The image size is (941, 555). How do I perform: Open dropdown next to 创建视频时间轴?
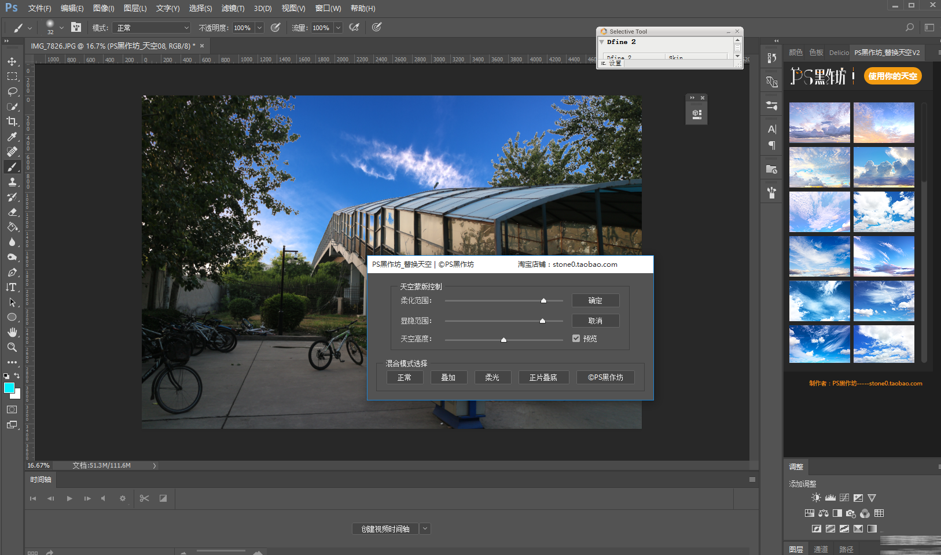coord(425,528)
